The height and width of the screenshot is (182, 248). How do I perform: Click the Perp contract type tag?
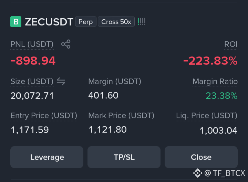tap(85, 22)
